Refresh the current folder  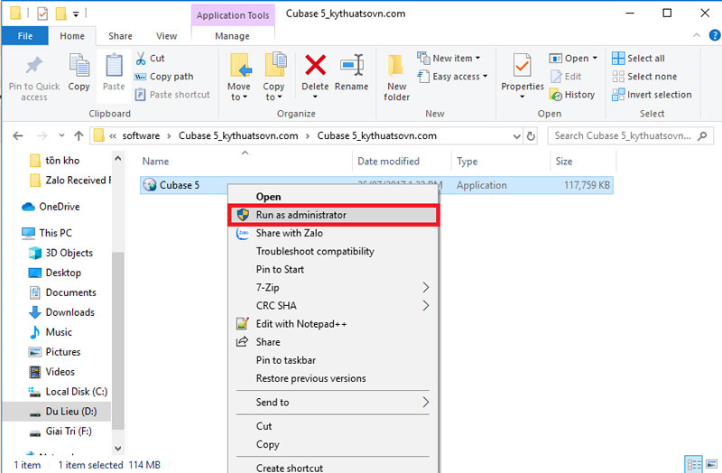[x=531, y=136]
